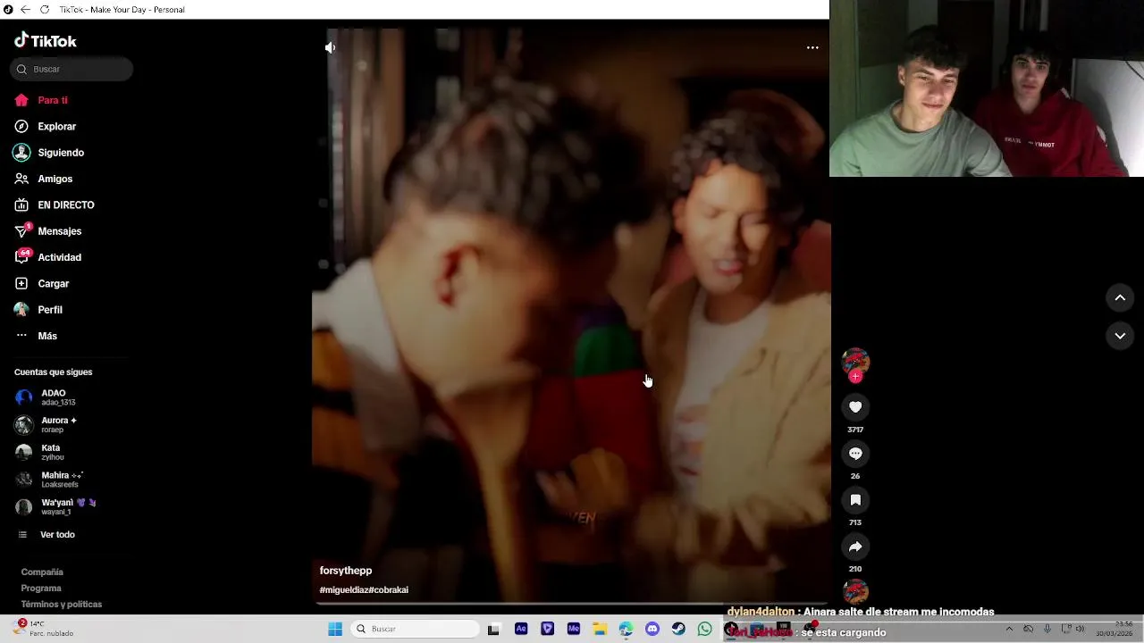The image size is (1144, 643).
Task: Open WhatsApp from the taskbar
Action: click(705, 629)
